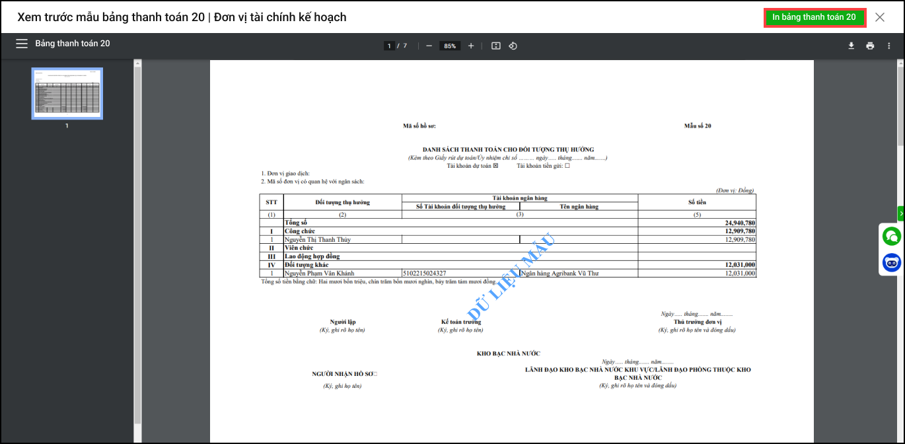Download the PDF file
This screenshot has width=905, height=444.
[851, 46]
